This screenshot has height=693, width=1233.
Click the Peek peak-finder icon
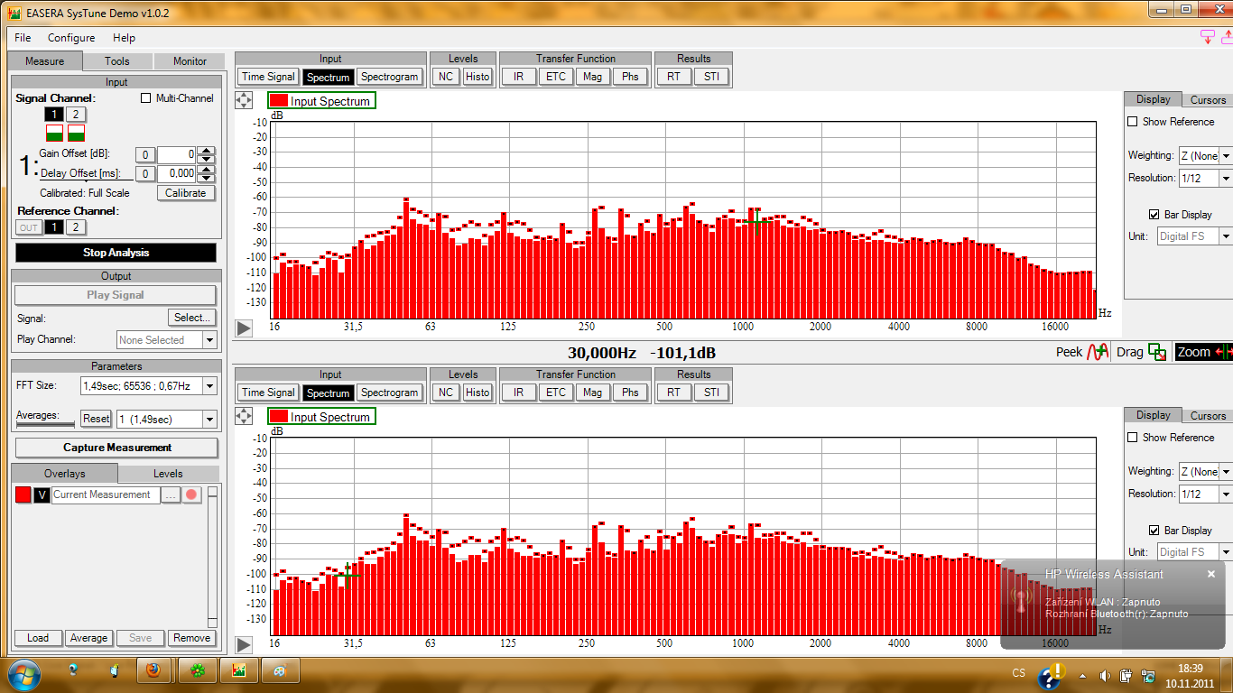[x=1098, y=352]
